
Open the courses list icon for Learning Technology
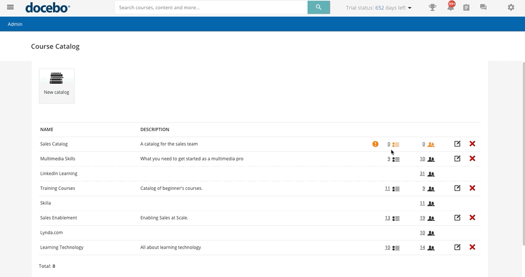click(396, 248)
